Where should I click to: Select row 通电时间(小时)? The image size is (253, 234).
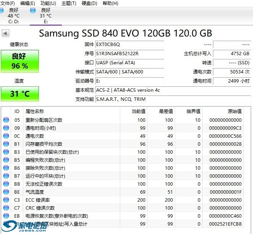coord(122,128)
